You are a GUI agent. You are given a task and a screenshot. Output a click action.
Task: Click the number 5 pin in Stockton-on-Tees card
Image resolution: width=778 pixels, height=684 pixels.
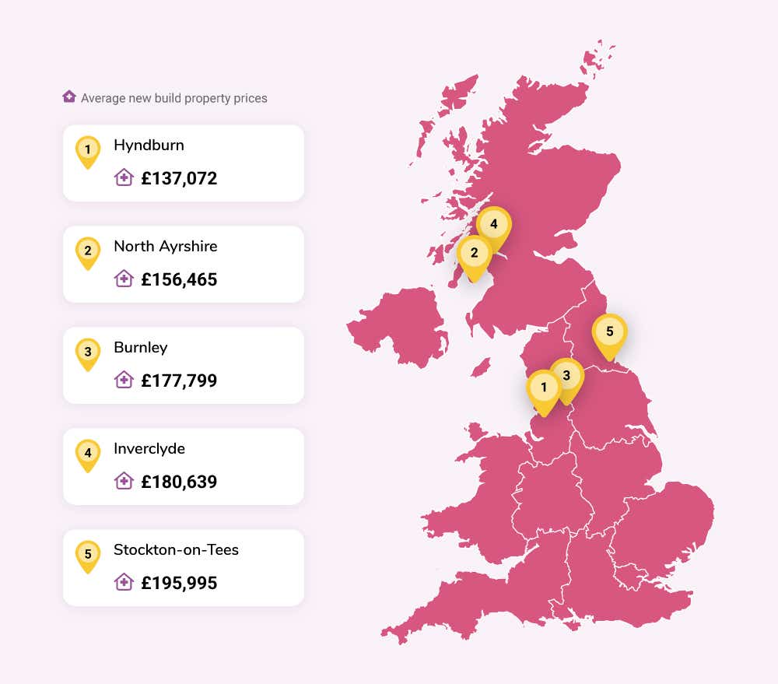coord(88,557)
